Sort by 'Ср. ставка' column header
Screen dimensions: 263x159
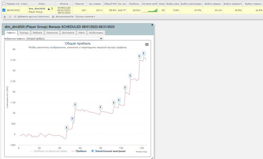(x=95, y=4)
